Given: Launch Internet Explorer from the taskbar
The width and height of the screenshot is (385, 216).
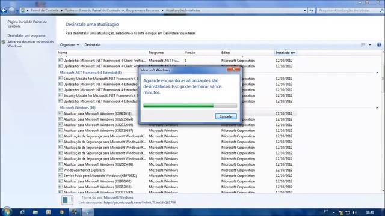Looking at the screenshot, I should (22, 212).
